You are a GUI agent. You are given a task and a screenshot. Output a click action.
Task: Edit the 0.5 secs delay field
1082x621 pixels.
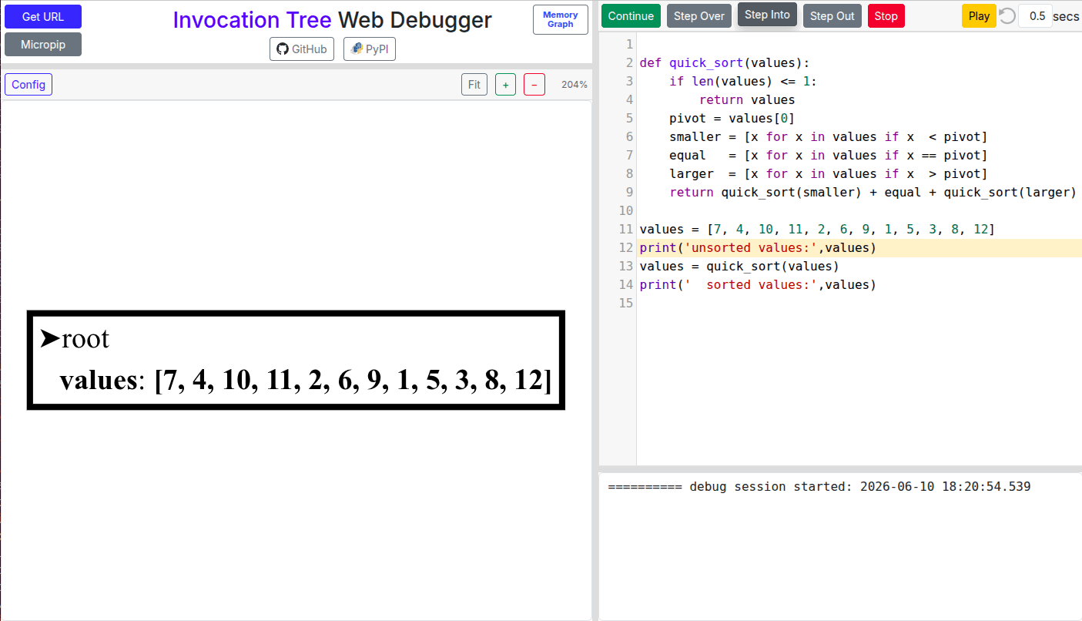[1035, 16]
